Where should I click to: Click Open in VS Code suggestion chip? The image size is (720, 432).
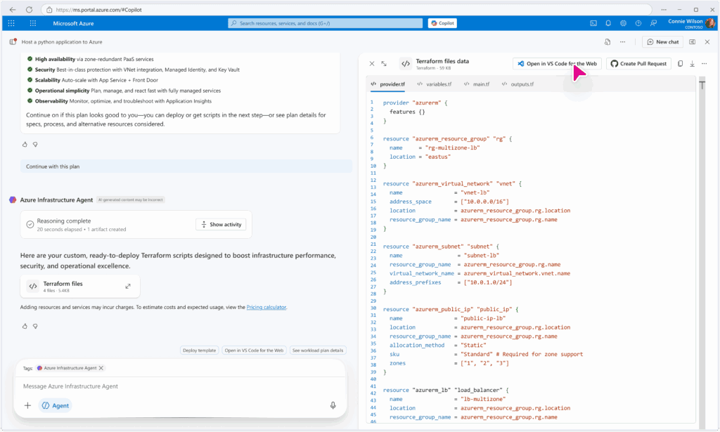pyautogui.click(x=254, y=351)
